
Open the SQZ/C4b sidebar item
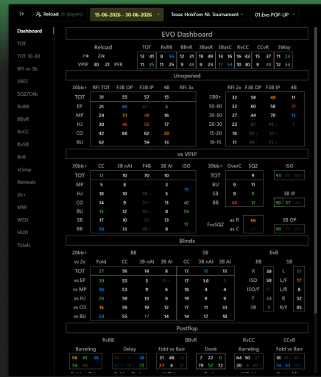pyautogui.click(x=27, y=94)
